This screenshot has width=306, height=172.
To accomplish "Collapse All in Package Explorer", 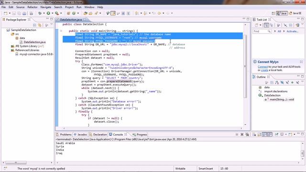I will 34,25.
